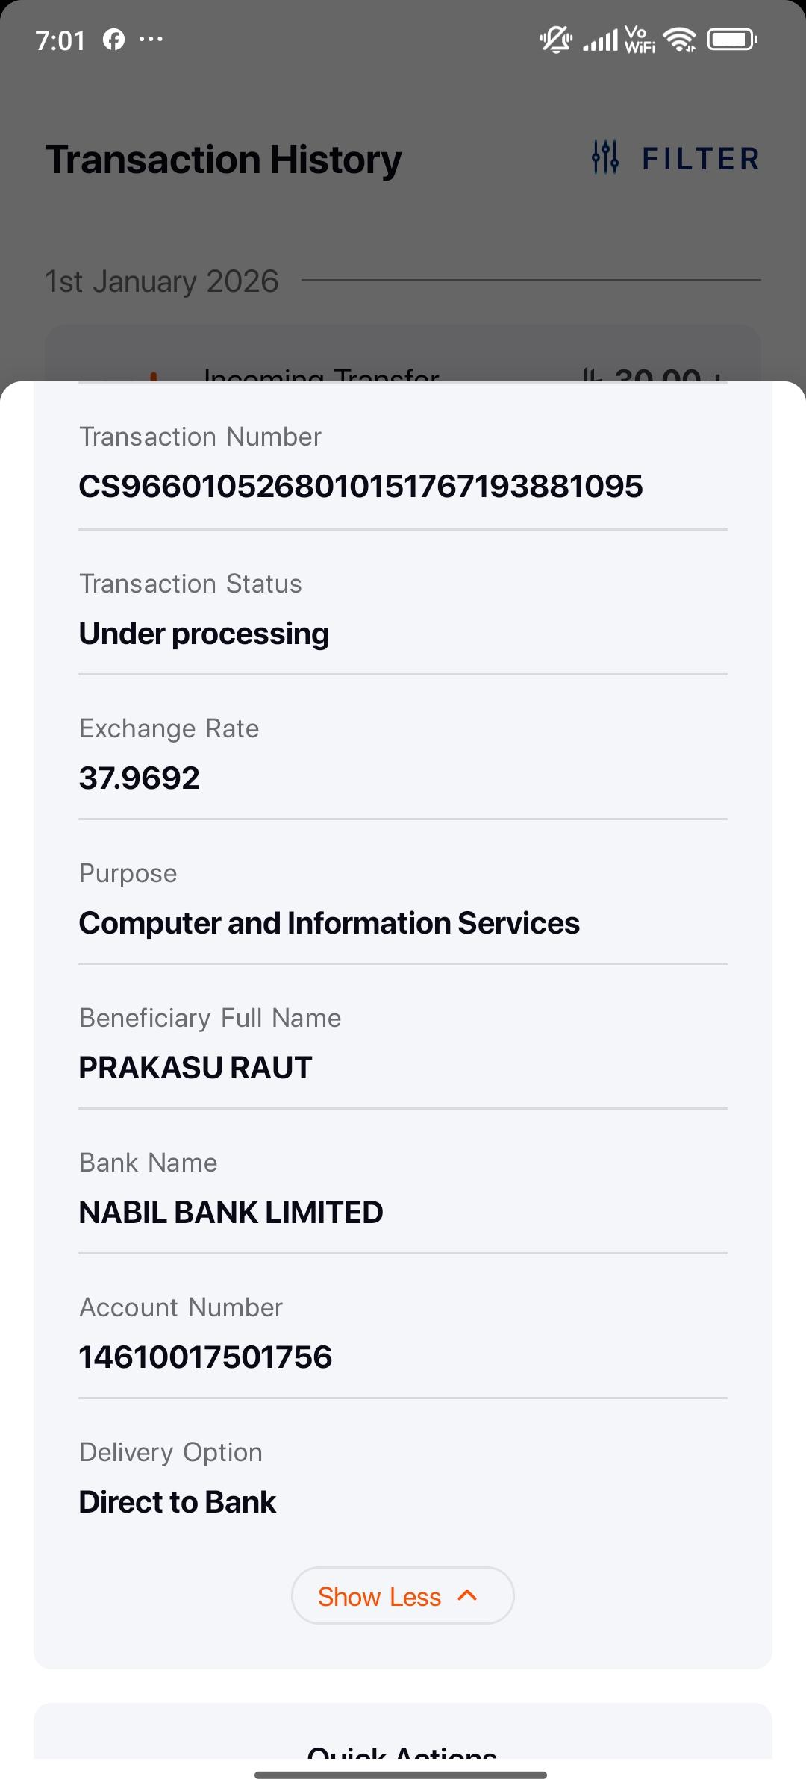This screenshot has width=806, height=1791.
Task: Tap the account number 14610017501756
Action: 205,1357
